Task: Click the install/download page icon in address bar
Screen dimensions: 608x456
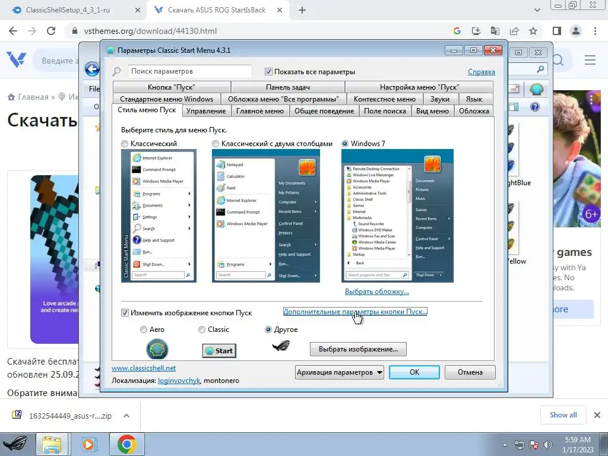Action: click(476, 31)
